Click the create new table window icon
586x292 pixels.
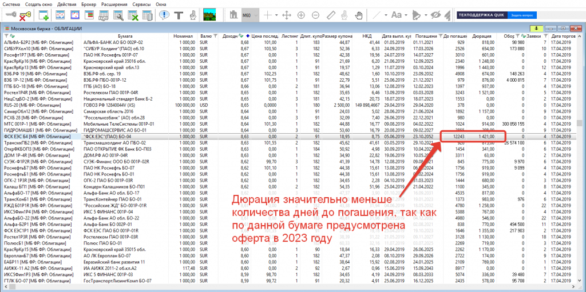coord(43,15)
